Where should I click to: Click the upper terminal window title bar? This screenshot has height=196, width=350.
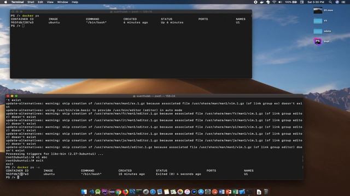(131, 11)
